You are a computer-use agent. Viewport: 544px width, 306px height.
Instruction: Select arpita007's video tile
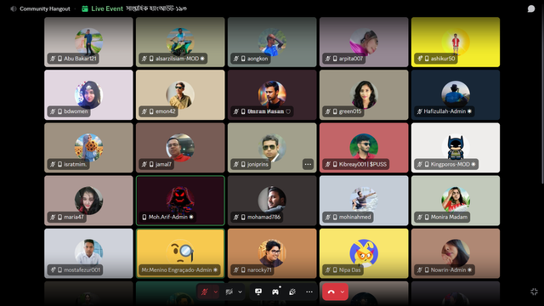(x=364, y=42)
